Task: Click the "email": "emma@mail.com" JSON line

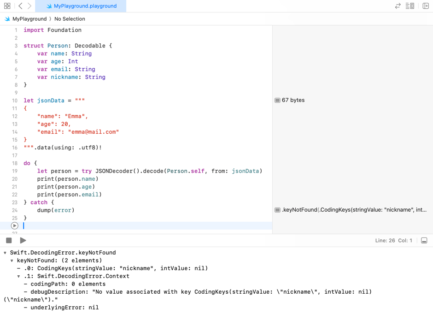Action: (x=78, y=132)
